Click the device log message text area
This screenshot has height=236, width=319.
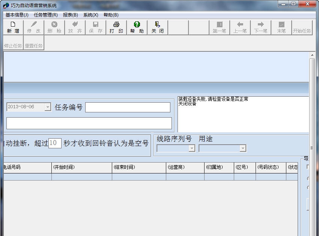(x=243, y=114)
